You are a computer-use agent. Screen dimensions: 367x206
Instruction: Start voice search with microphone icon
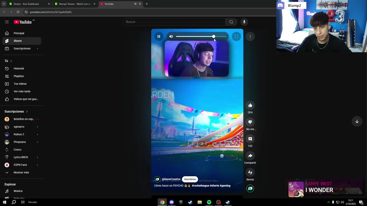[x=244, y=22]
